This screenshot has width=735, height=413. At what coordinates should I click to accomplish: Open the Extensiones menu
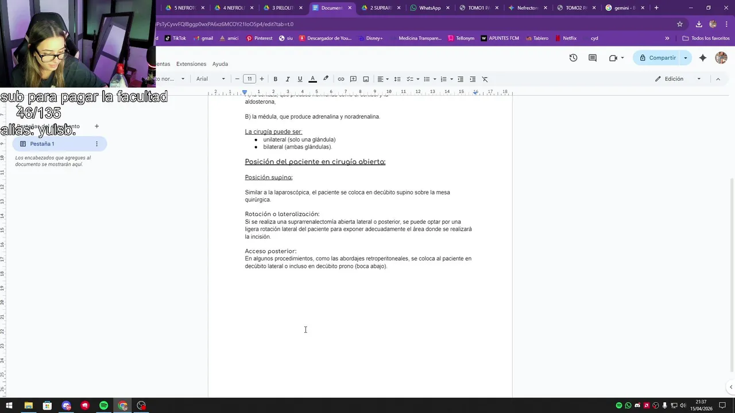pyautogui.click(x=191, y=64)
